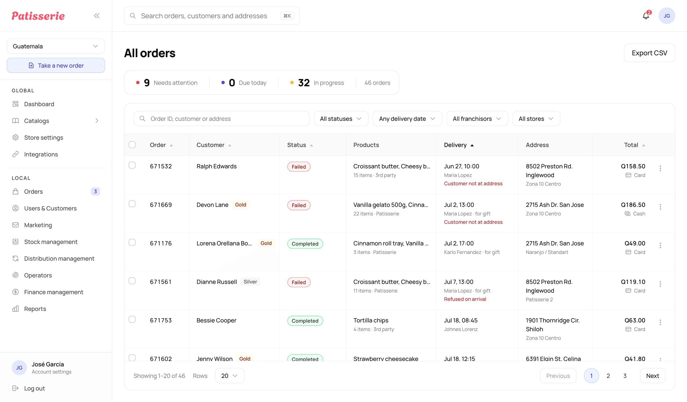687x402 pixels.
Task: Go to Next page of orders
Action: click(x=653, y=376)
